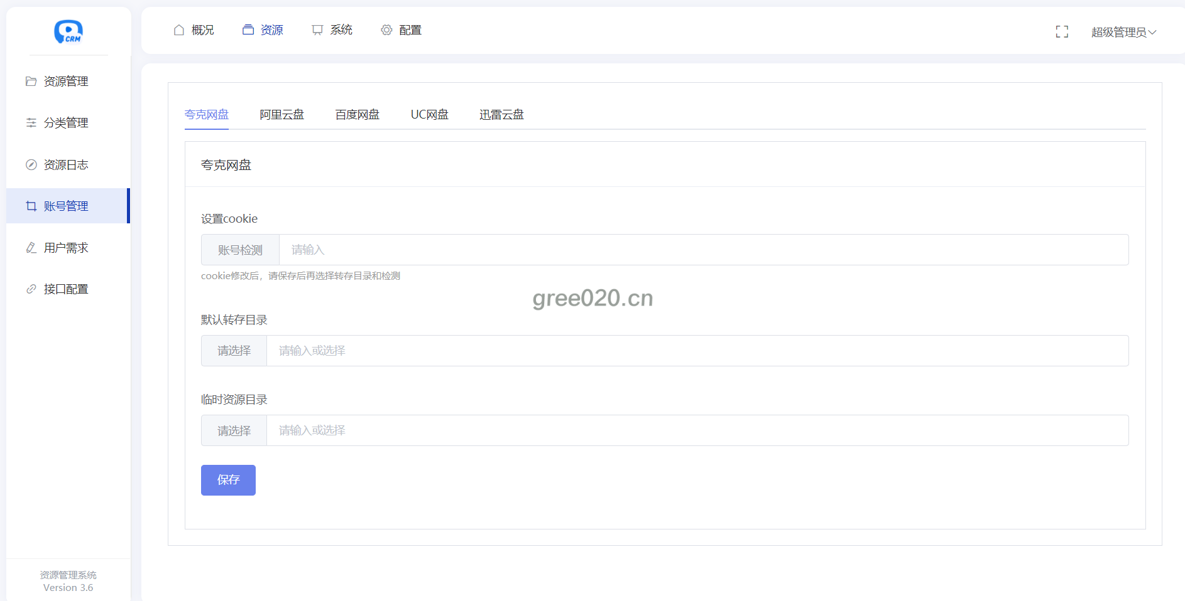Click the pencil icon beside 用户需求
This screenshot has height=601, width=1185.
(x=31, y=248)
